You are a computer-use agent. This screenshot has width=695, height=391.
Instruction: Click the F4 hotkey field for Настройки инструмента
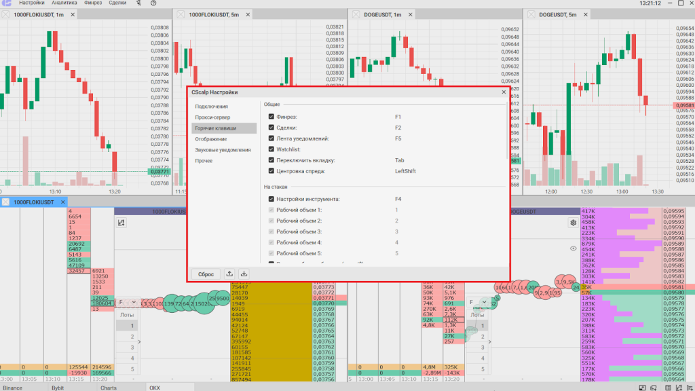point(399,199)
